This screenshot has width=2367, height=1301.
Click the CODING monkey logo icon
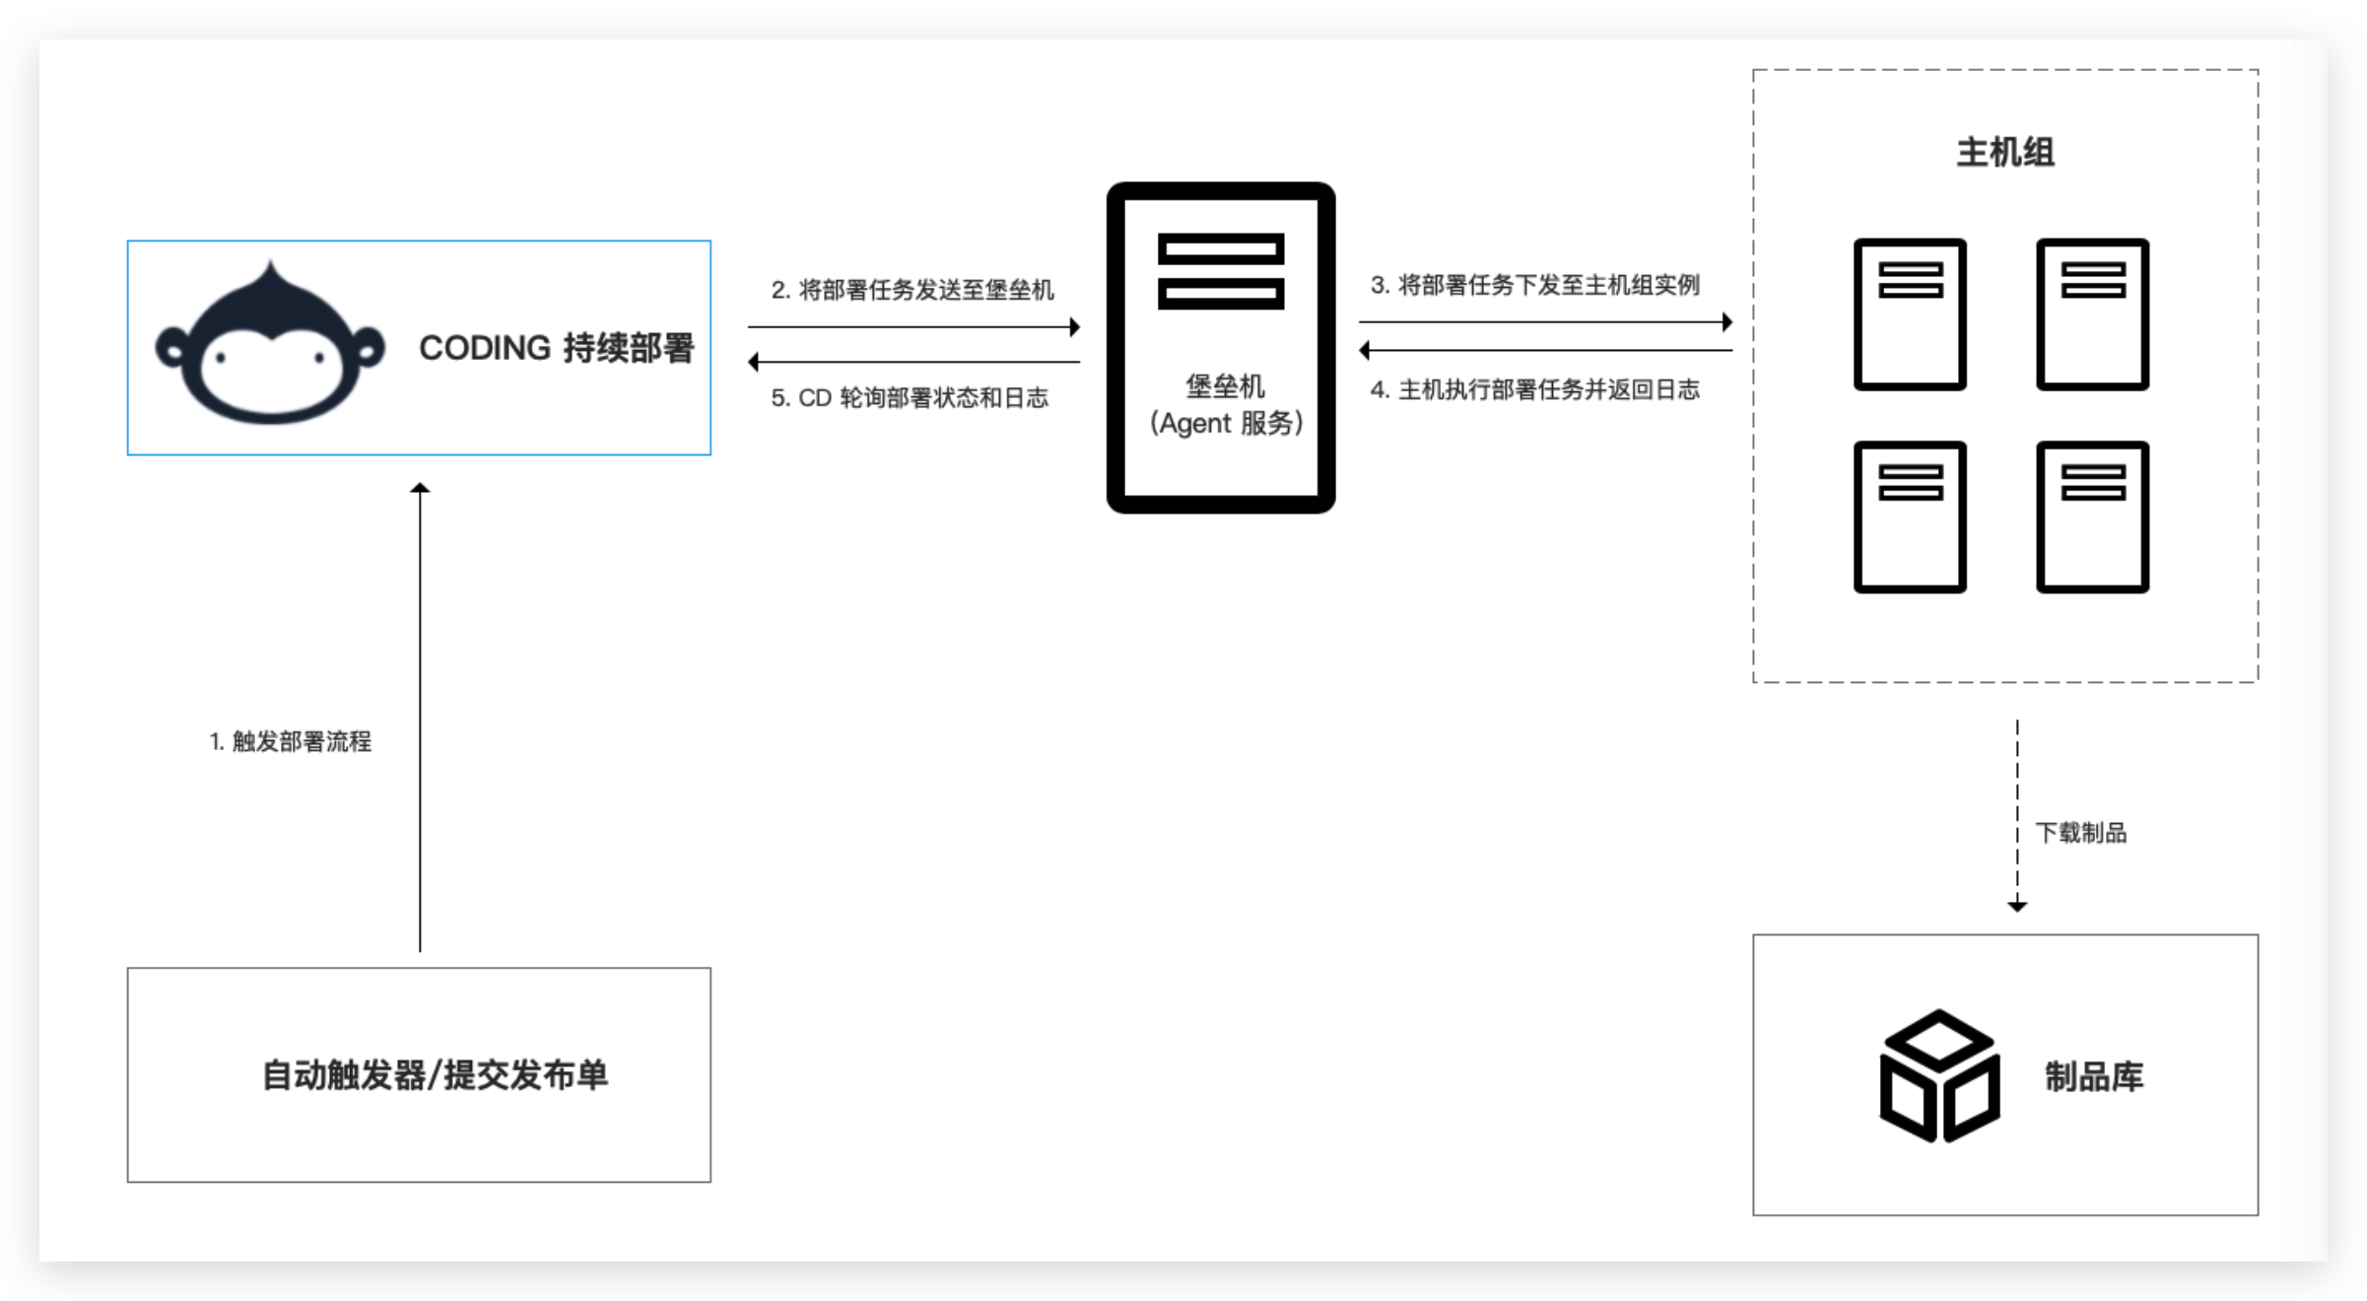[x=270, y=343]
